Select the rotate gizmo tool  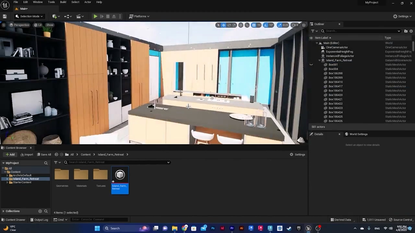(229, 25)
